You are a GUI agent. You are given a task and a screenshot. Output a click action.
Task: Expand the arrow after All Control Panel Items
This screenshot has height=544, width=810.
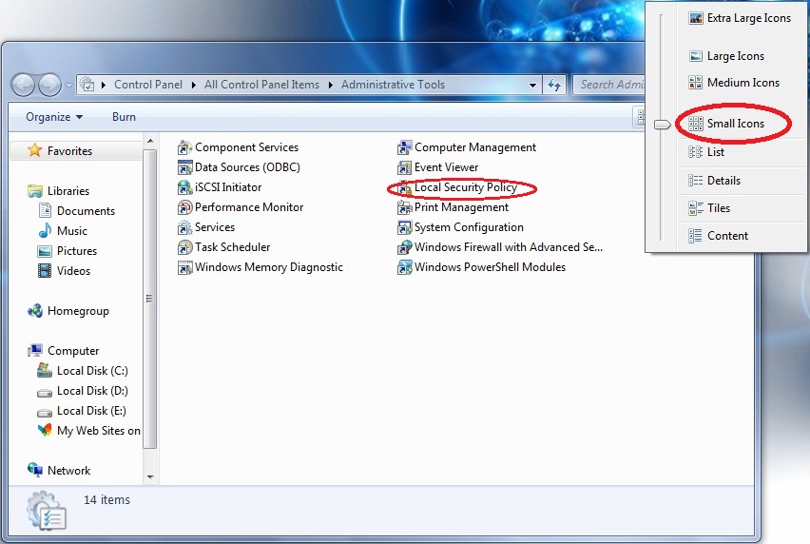(x=330, y=86)
